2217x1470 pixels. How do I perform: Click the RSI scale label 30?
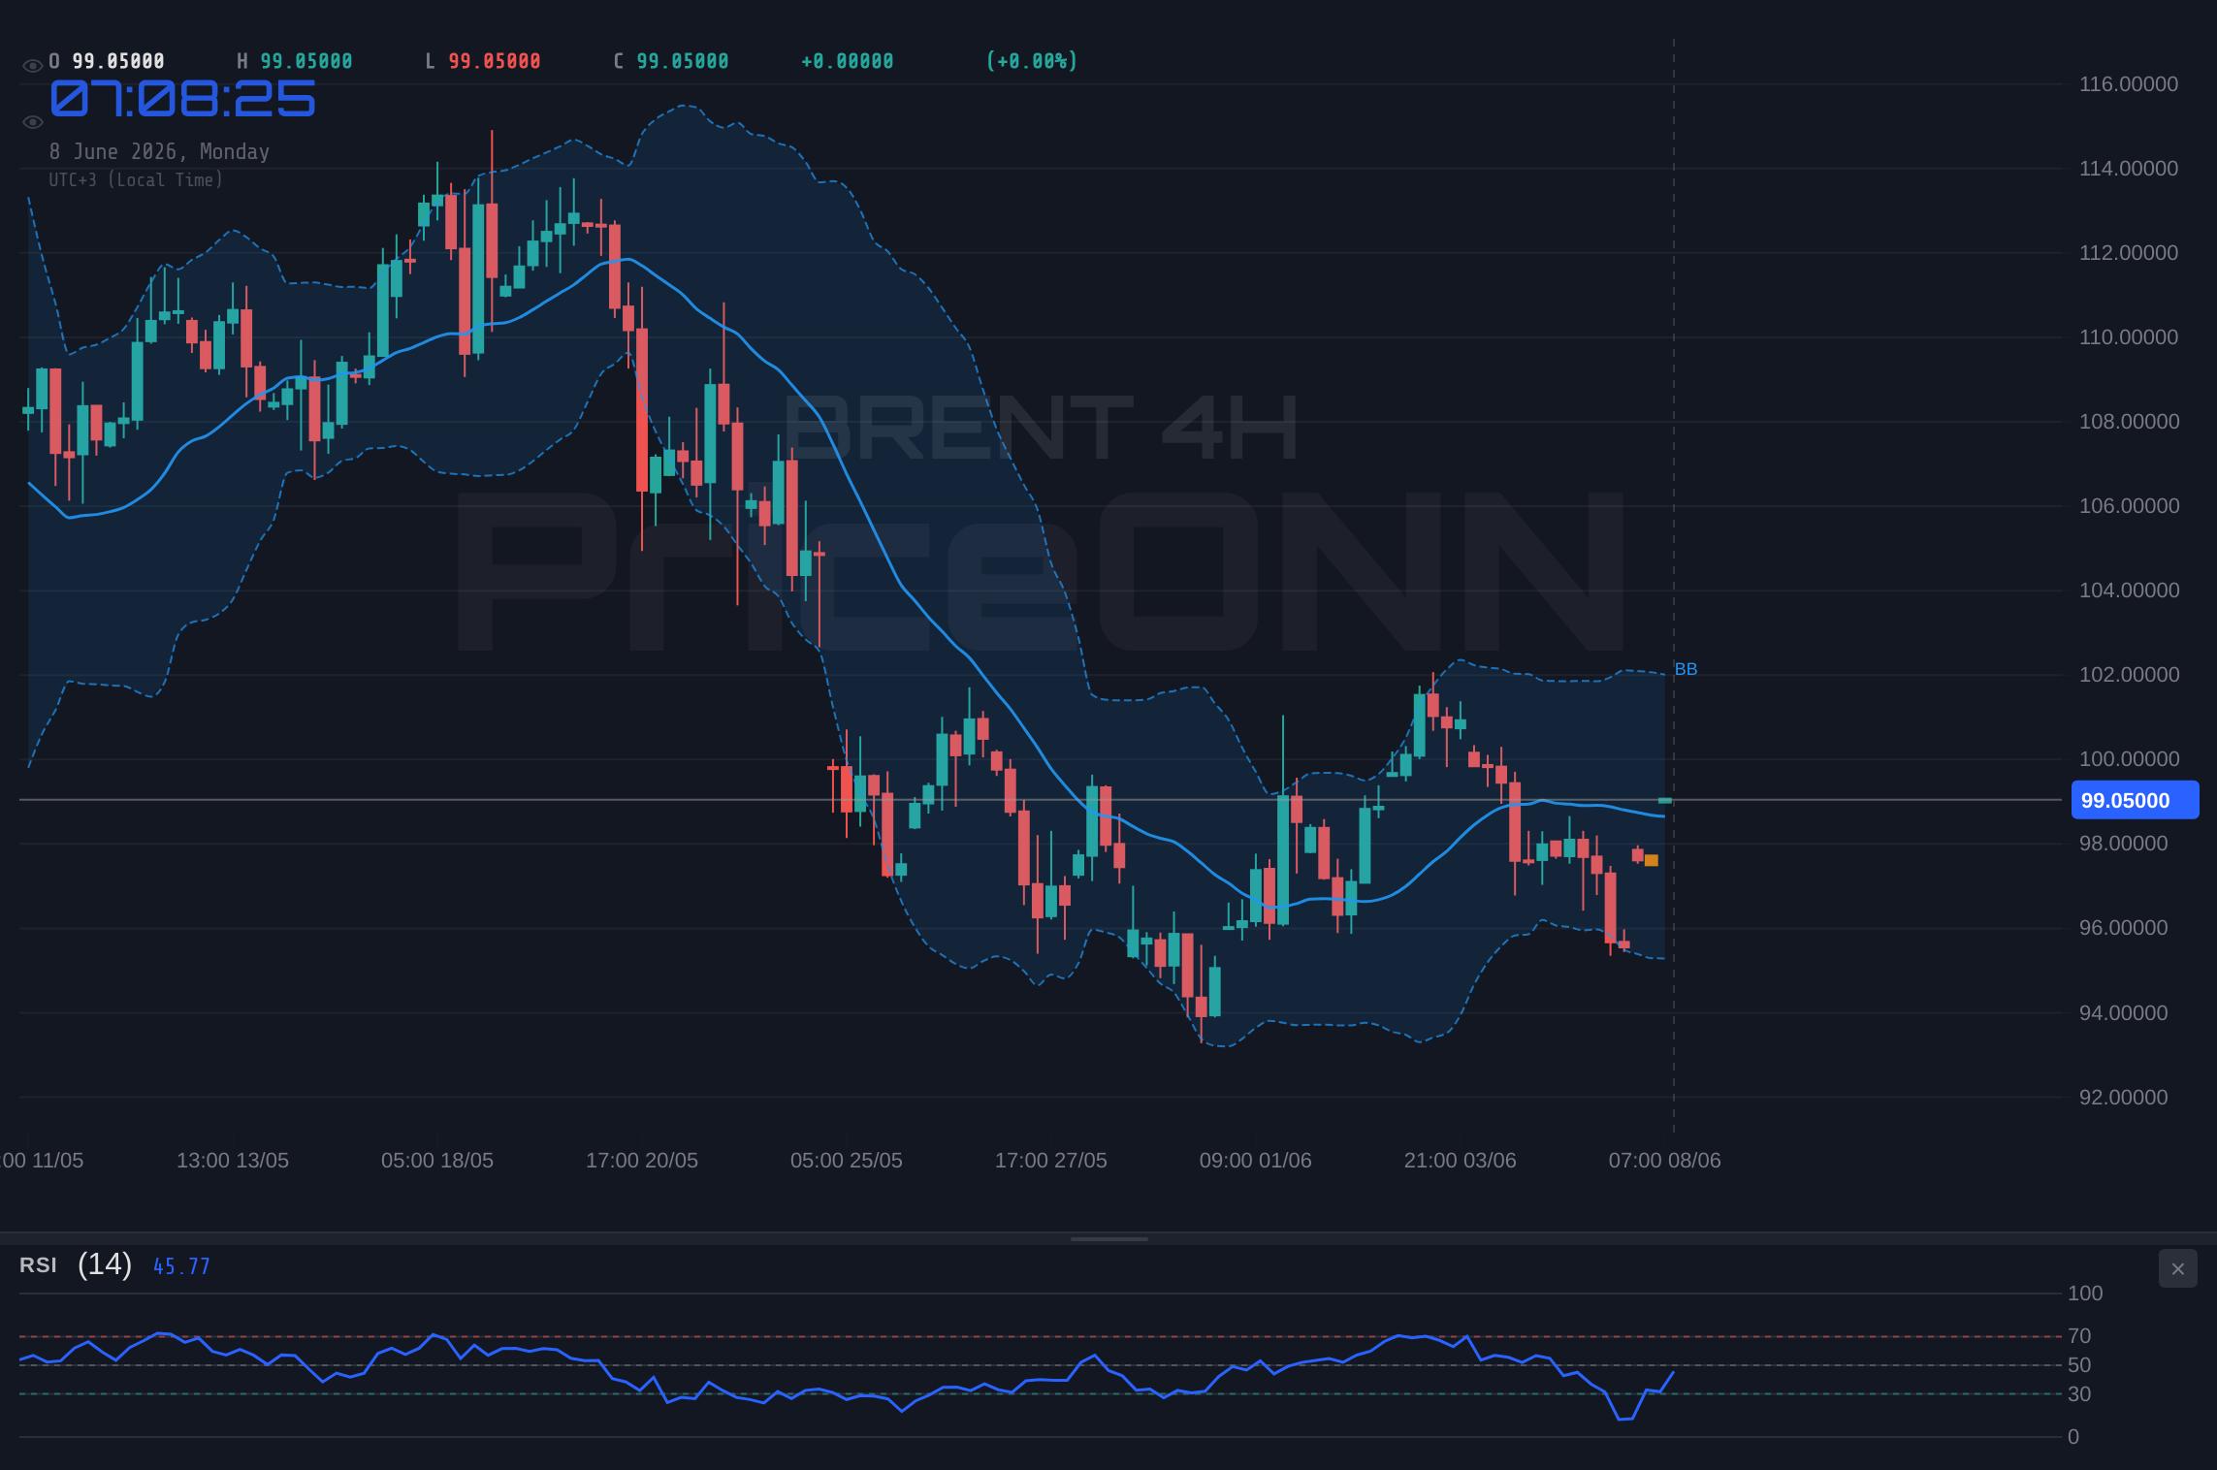[x=2079, y=1394]
